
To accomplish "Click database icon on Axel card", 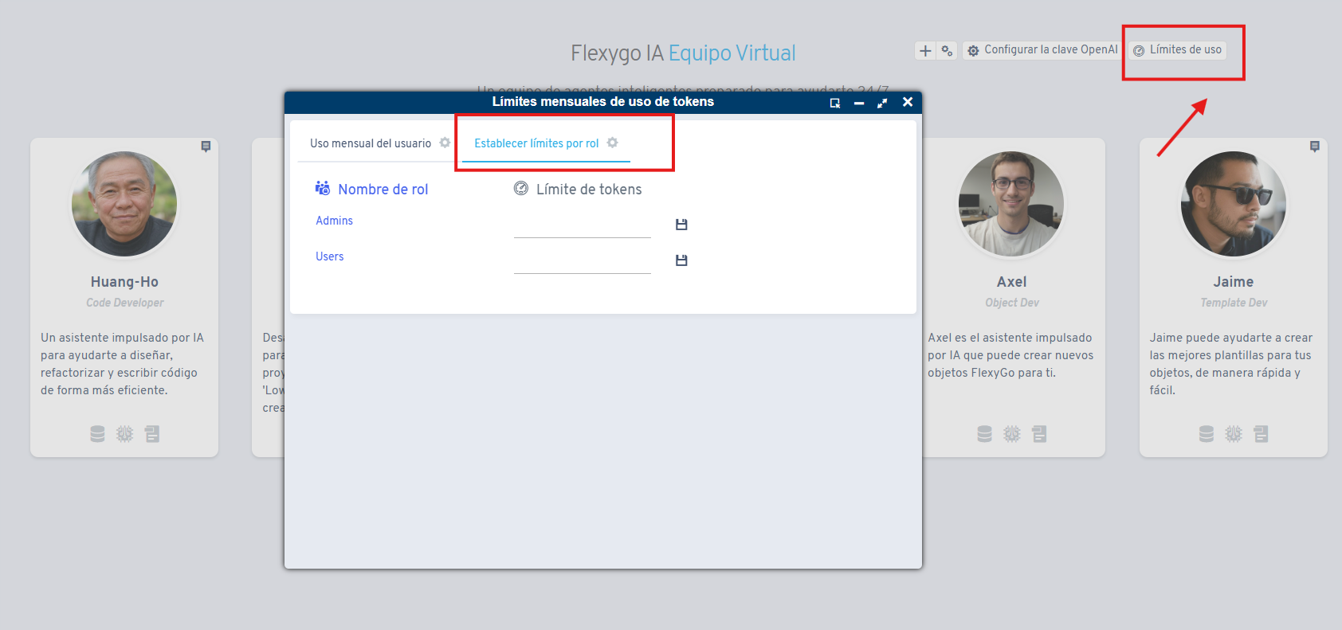I will [984, 434].
